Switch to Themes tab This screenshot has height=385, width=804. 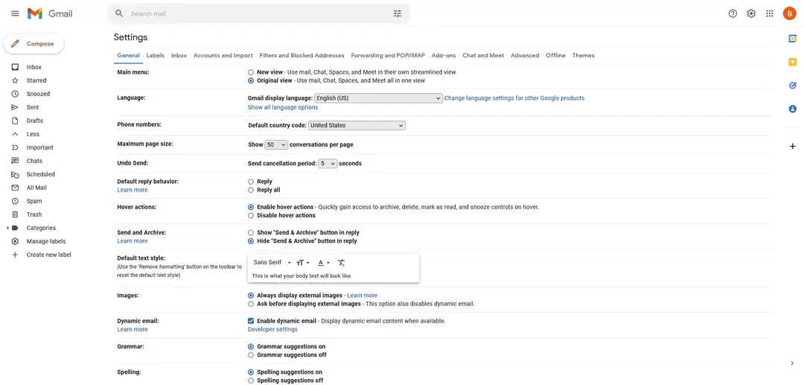(584, 55)
